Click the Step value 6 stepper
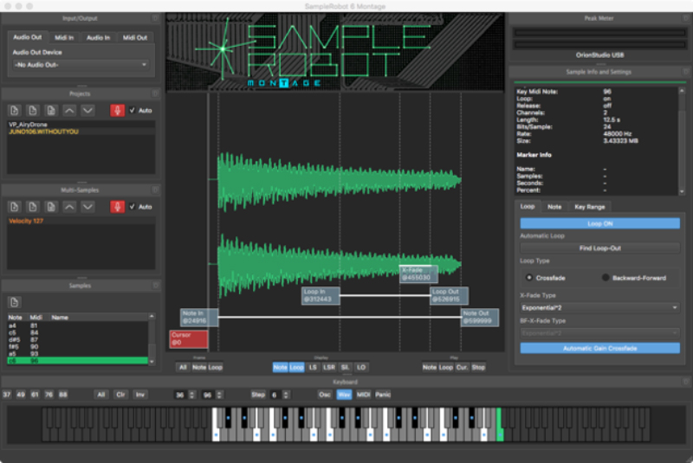Image resolution: width=693 pixels, height=463 pixels. point(286,395)
